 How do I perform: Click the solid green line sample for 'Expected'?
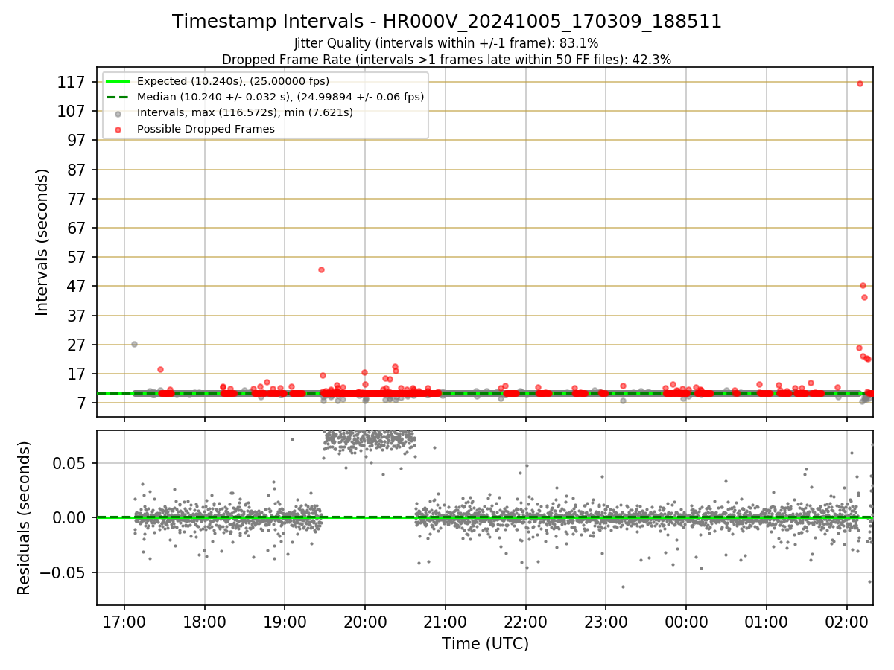(x=118, y=81)
